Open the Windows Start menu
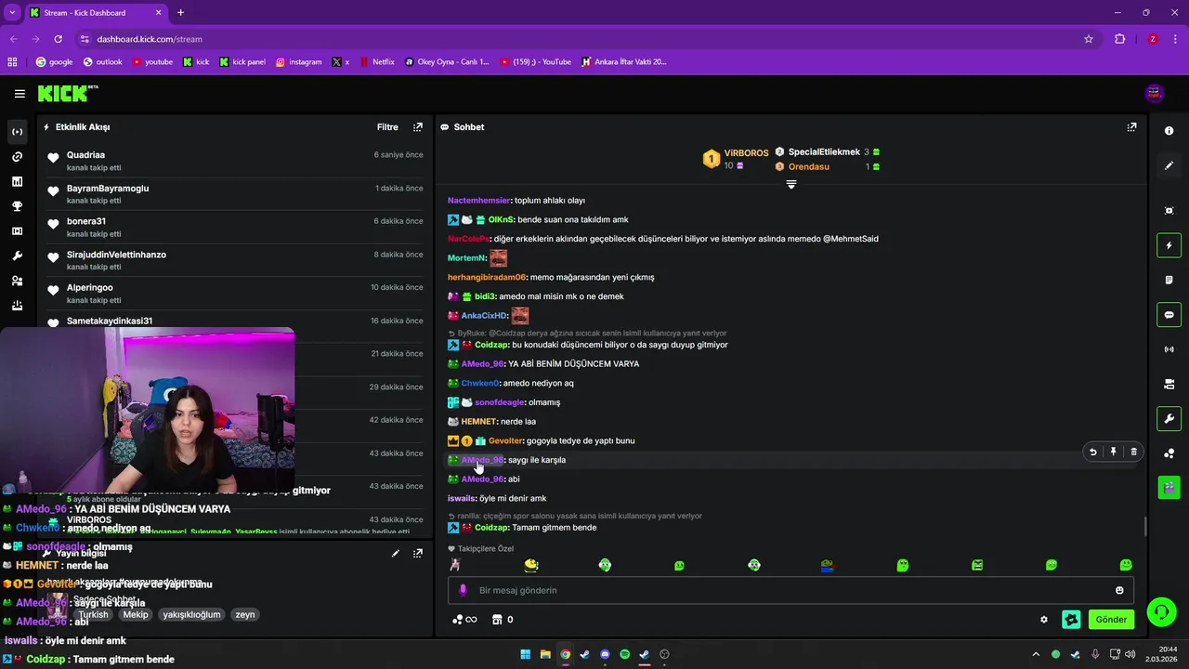The image size is (1189, 669). coord(526,654)
